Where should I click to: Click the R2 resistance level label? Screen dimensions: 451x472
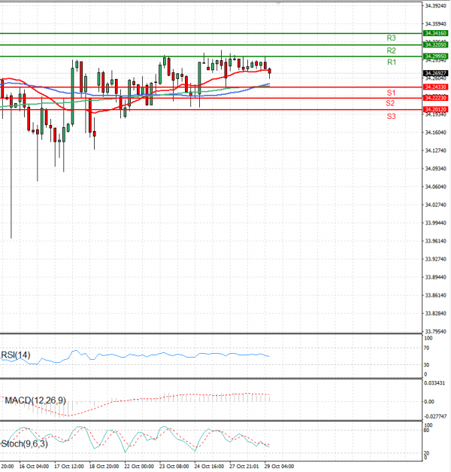pyautogui.click(x=391, y=50)
